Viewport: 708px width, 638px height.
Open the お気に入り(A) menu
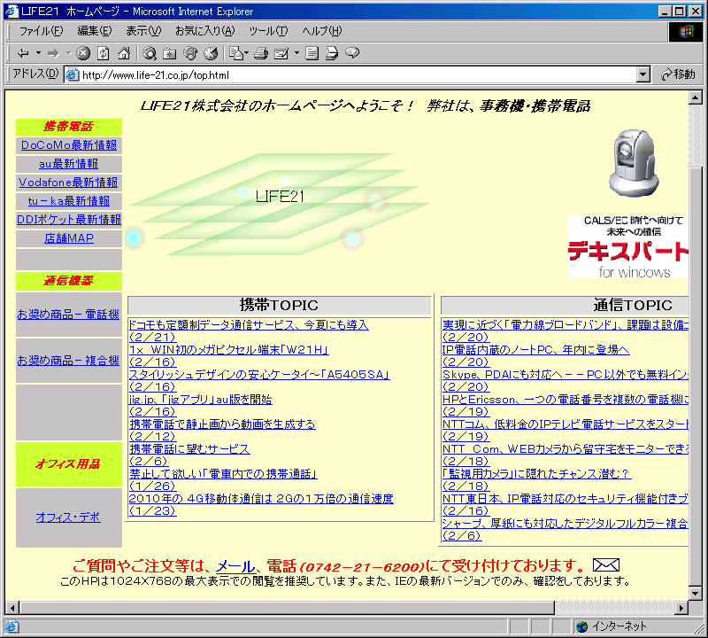coord(205,31)
